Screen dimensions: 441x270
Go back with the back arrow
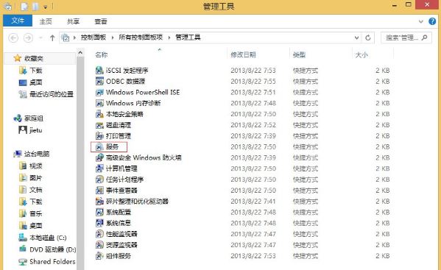point(13,38)
